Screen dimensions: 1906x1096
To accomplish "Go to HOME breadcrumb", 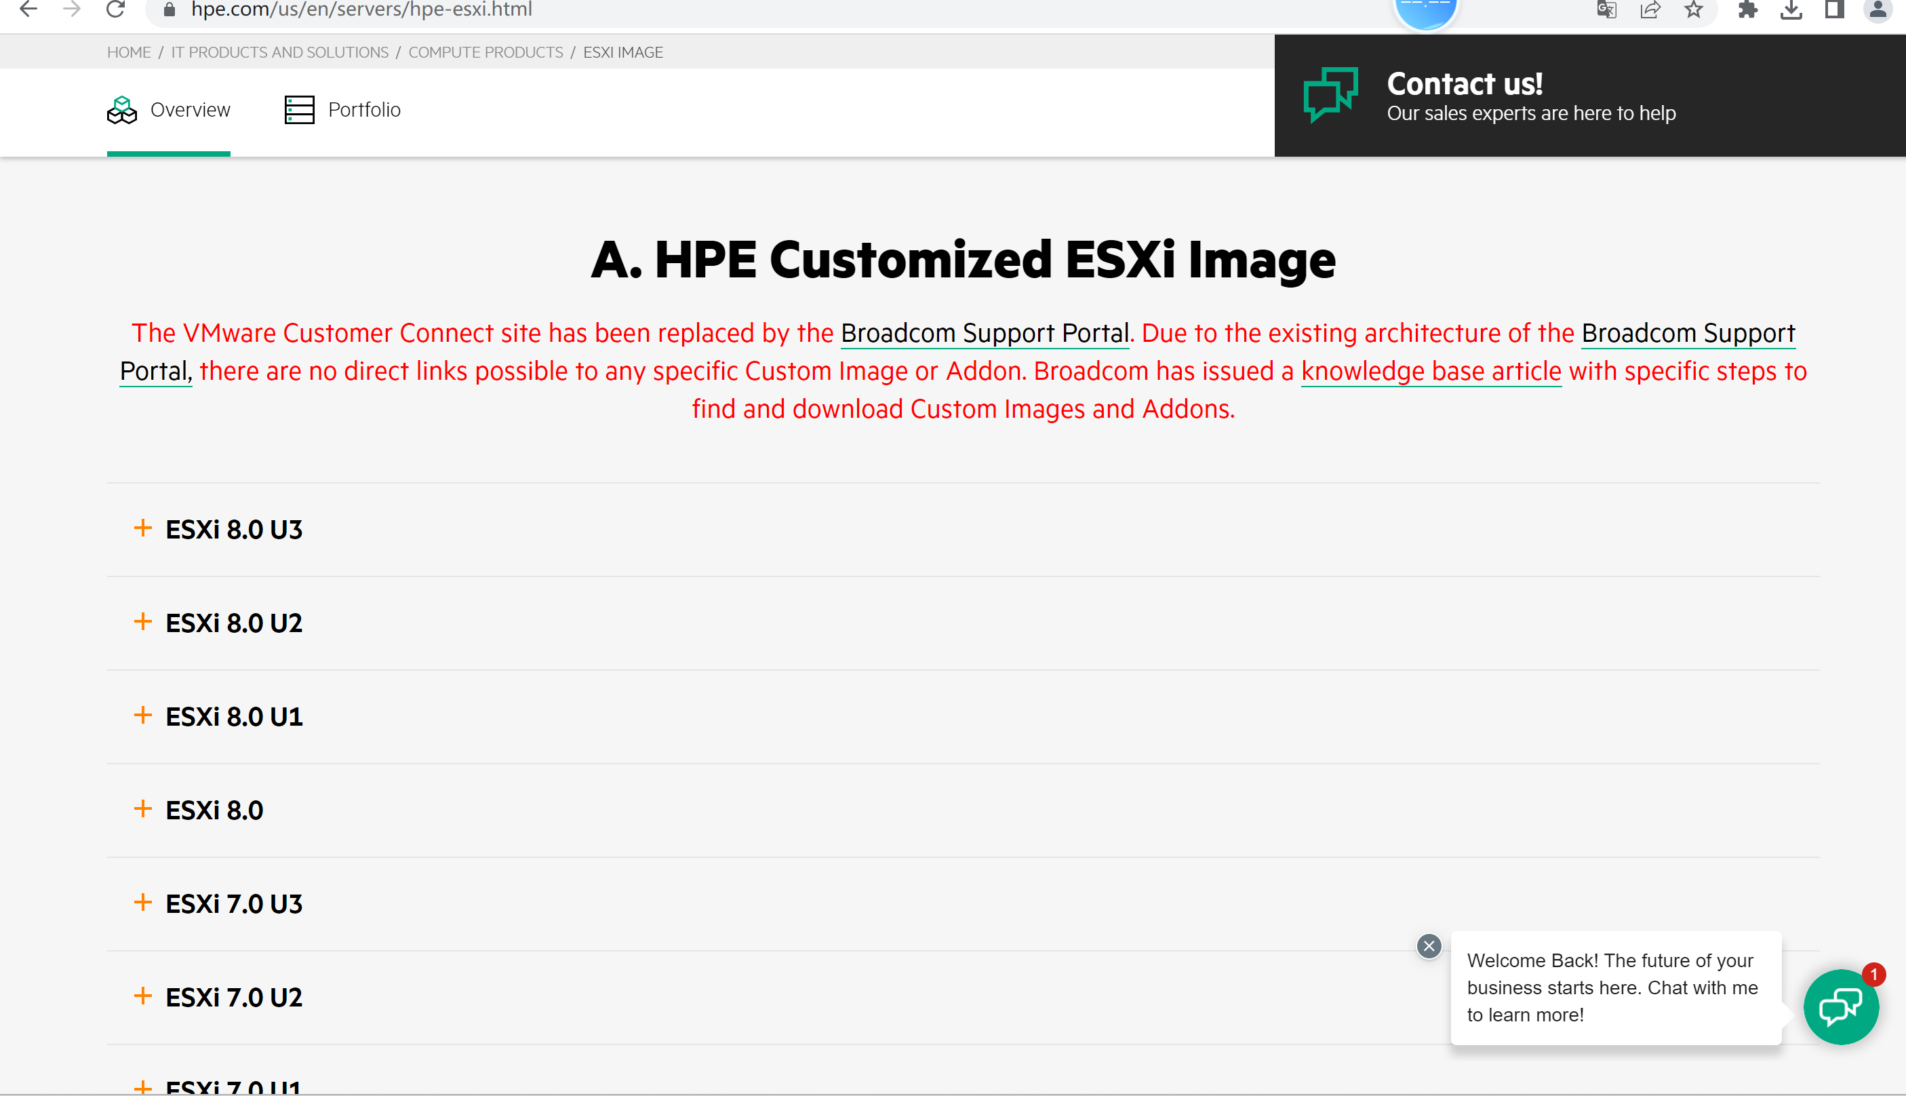I will (x=129, y=53).
